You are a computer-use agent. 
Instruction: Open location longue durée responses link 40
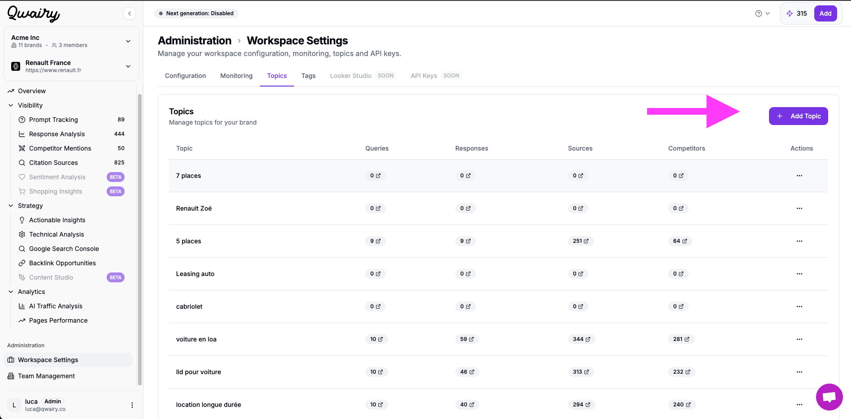click(467, 405)
